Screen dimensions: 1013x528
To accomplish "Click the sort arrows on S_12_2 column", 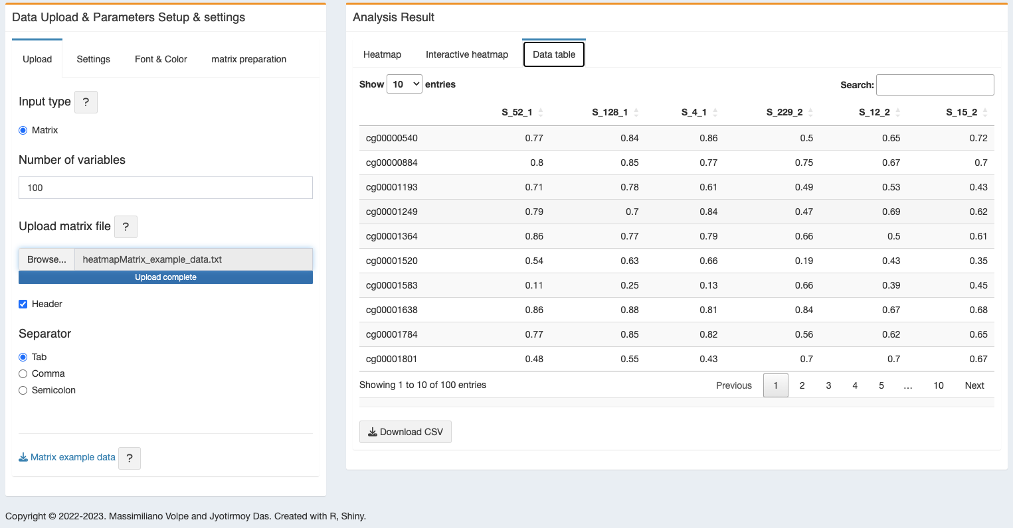I will point(897,113).
